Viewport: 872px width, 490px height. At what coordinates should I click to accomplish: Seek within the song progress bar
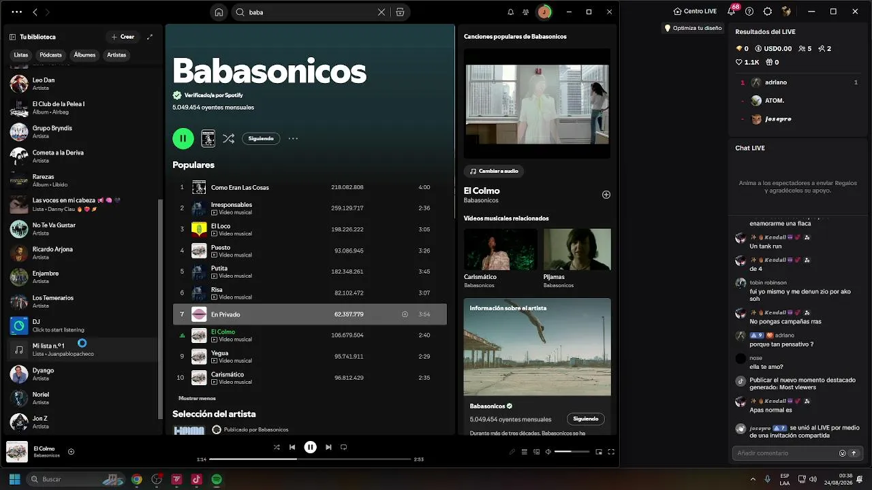[x=310, y=459]
